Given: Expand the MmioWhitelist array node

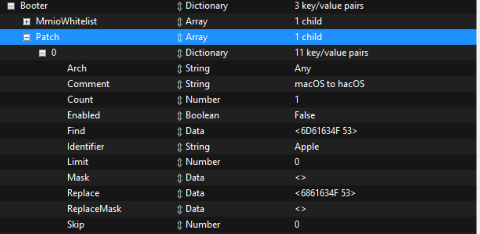Looking at the screenshot, I should coord(26,21).
